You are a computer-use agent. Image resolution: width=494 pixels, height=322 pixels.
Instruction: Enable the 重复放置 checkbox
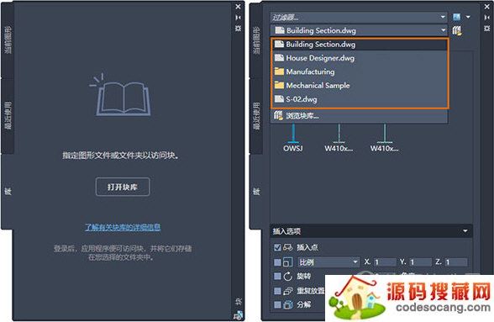(x=277, y=291)
